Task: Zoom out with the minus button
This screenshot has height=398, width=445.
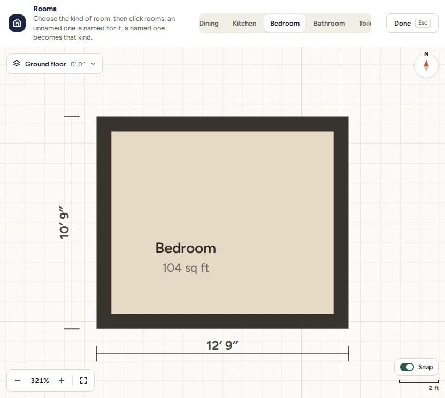Action: pos(18,380)
